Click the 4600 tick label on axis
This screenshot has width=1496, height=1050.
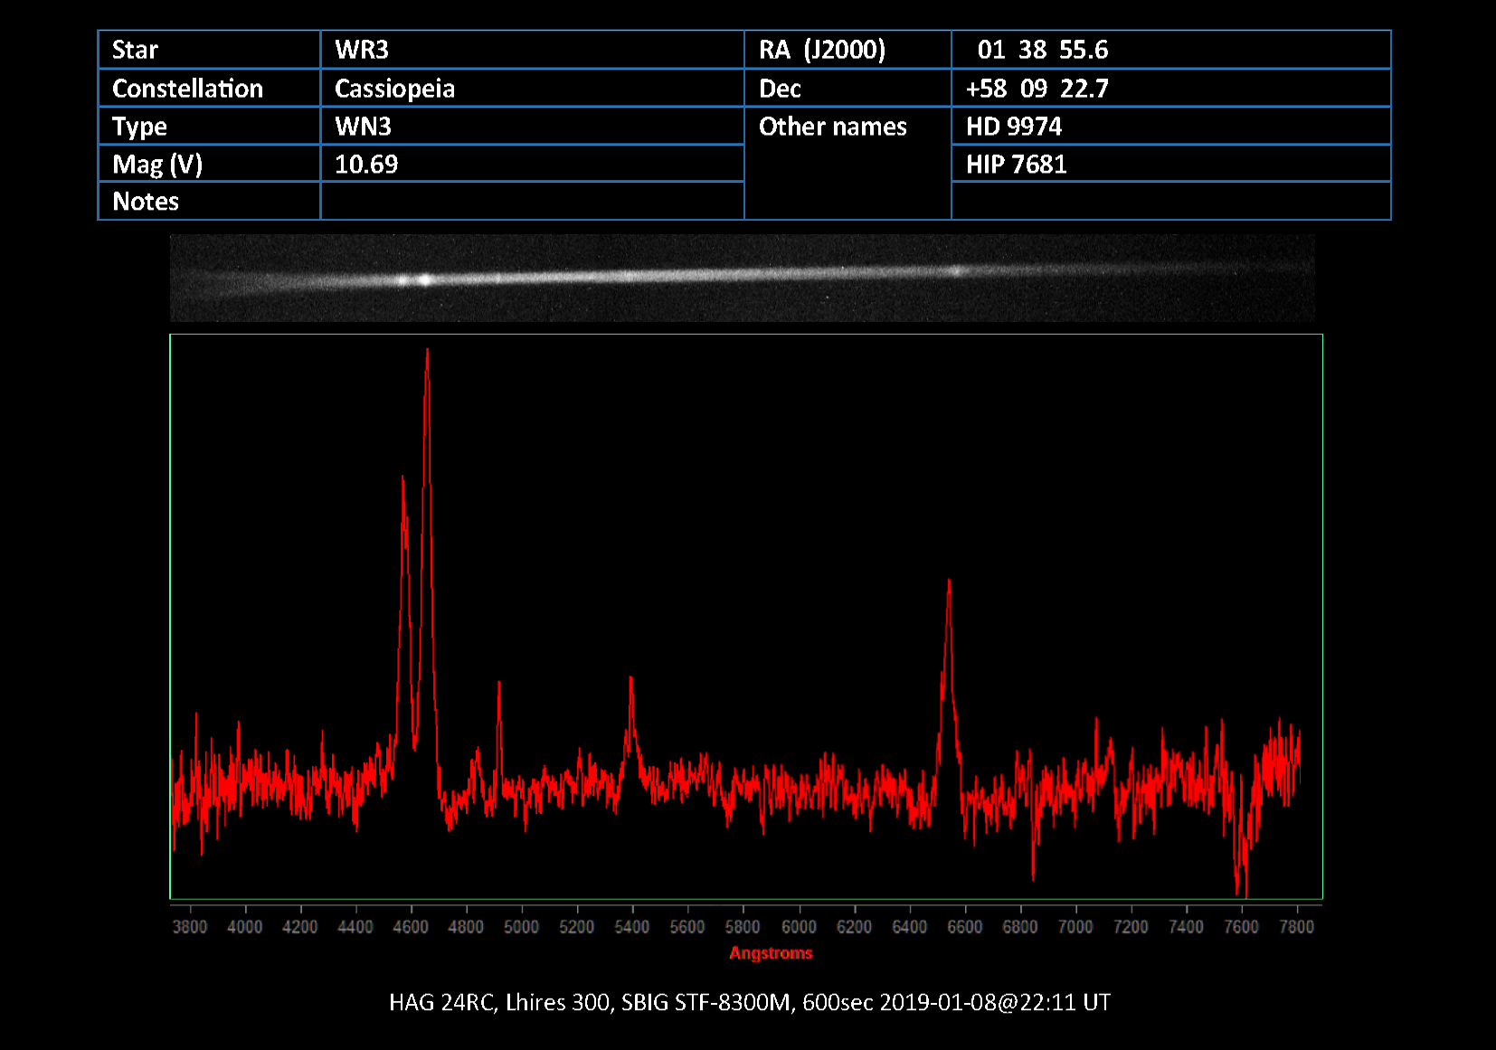411,927
